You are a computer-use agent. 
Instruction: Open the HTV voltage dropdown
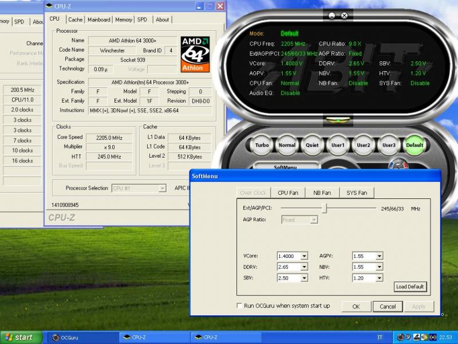click(379, 278)
